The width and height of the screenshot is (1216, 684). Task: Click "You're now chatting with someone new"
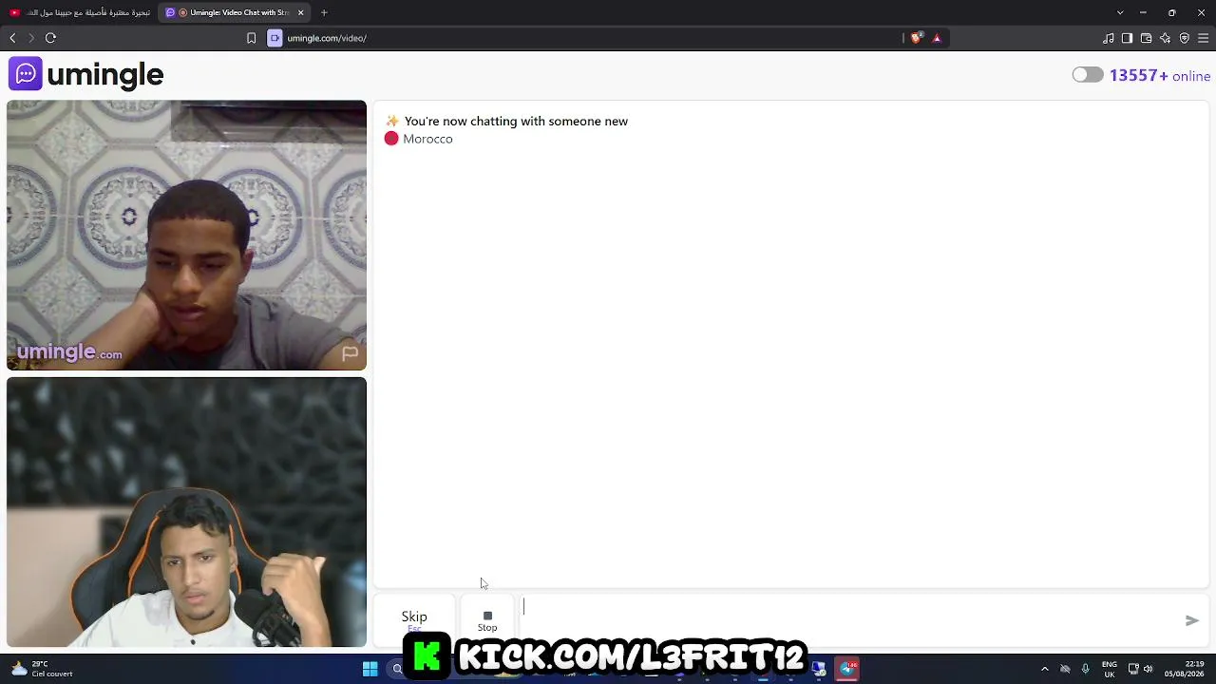click(516, 122)
